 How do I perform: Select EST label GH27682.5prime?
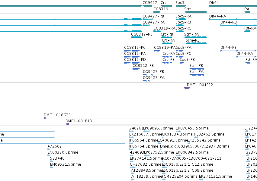tap(146, 164)
